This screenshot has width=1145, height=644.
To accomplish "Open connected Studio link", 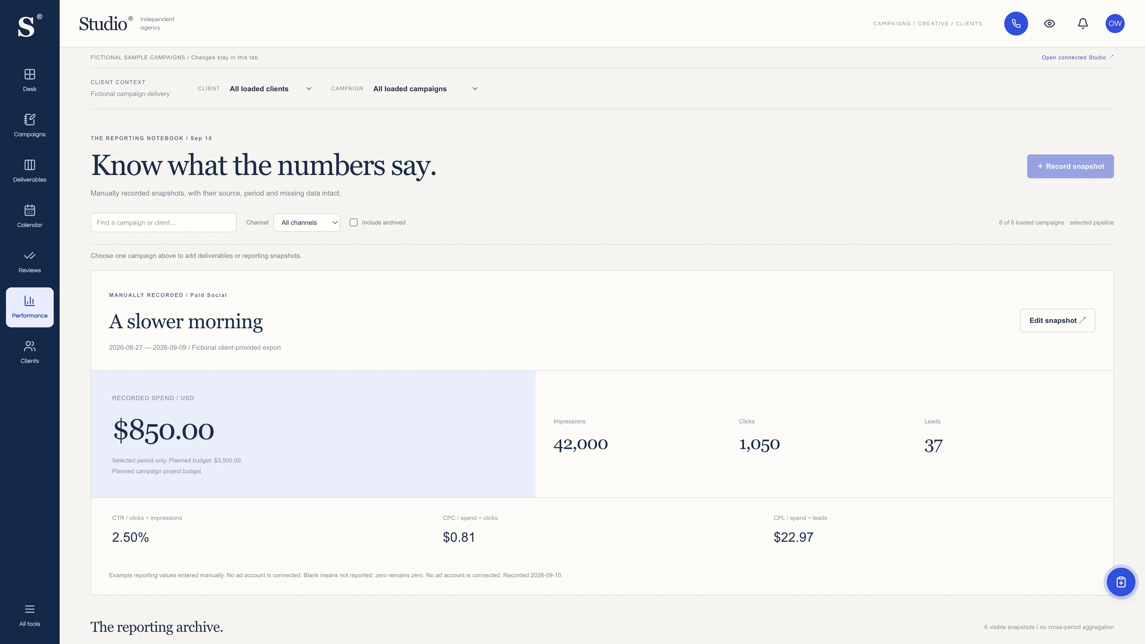I will 1077,57.
